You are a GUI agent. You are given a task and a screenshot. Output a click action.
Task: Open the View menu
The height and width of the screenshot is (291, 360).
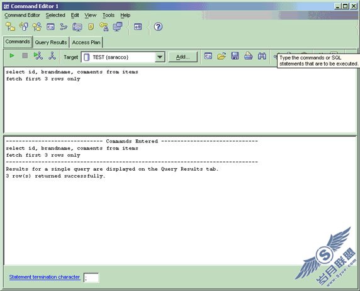pos(91,15)
